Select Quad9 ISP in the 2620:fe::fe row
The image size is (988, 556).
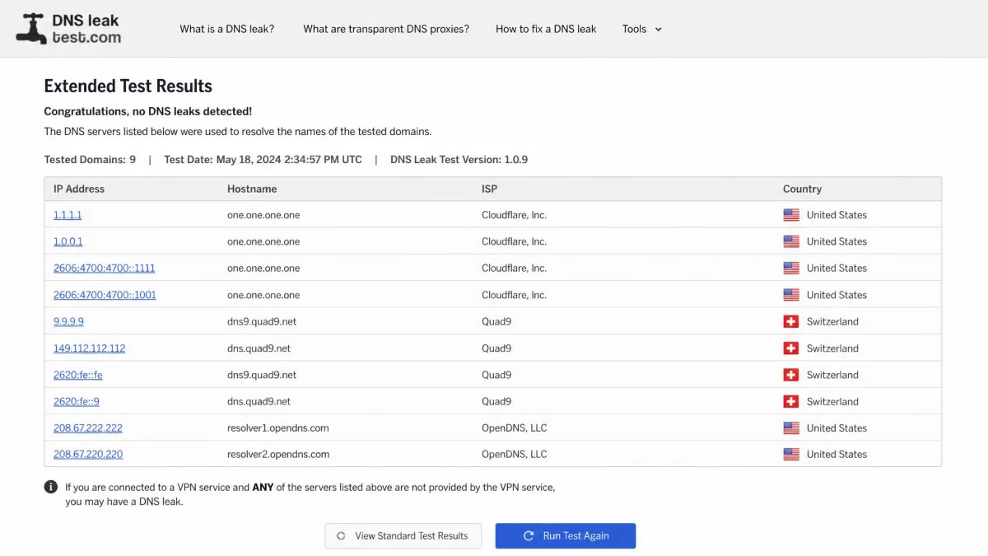[496, 375]
